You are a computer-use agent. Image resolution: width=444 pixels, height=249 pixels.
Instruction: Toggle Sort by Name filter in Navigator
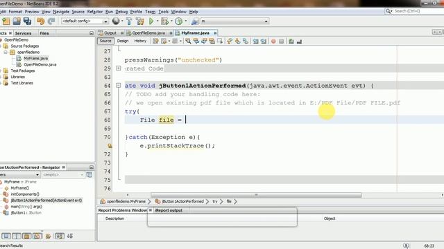pos(60,236)
